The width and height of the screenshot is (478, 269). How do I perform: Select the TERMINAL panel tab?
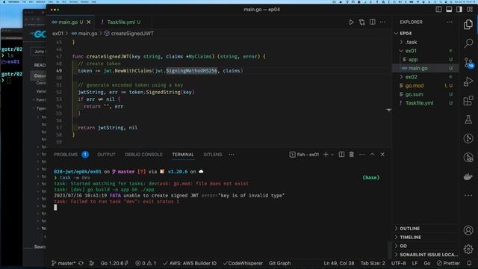(x=183, y=155)
